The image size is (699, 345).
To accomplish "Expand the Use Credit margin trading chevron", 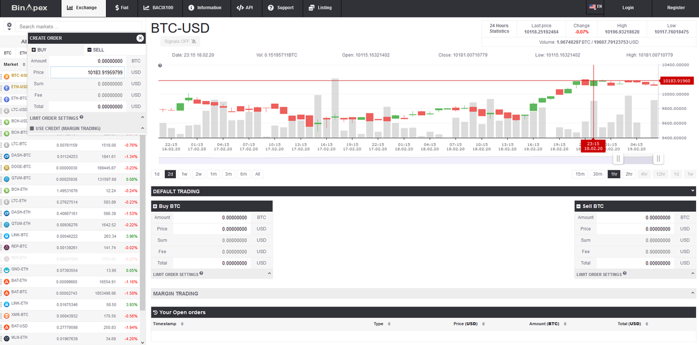I will tap(142, 128).
